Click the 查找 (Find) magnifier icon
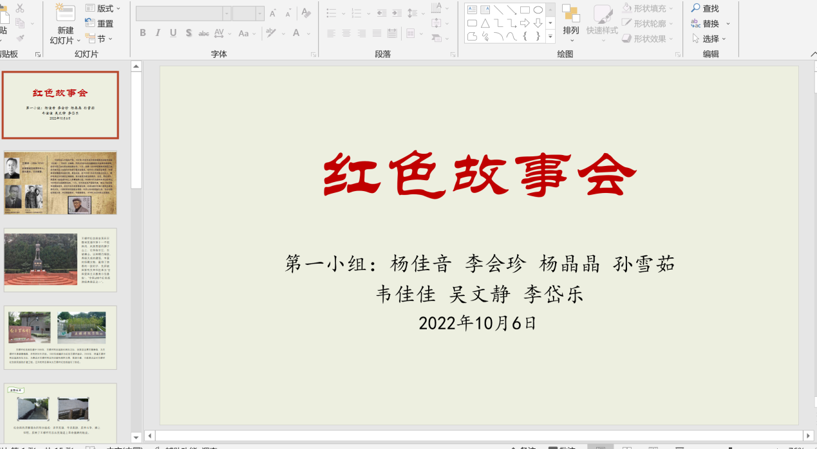The height and width of the screenshot is (449, 817). (x=696, y=8)
